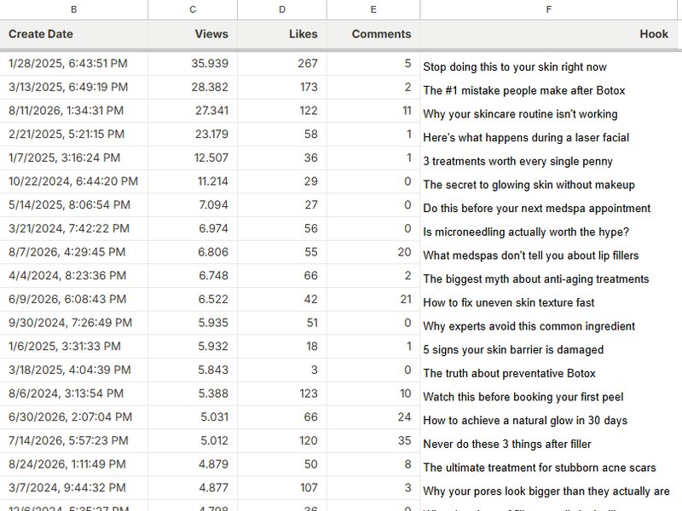Click the Create Date header cell
This screenshot has width=682, height=511.
point(73,34)
